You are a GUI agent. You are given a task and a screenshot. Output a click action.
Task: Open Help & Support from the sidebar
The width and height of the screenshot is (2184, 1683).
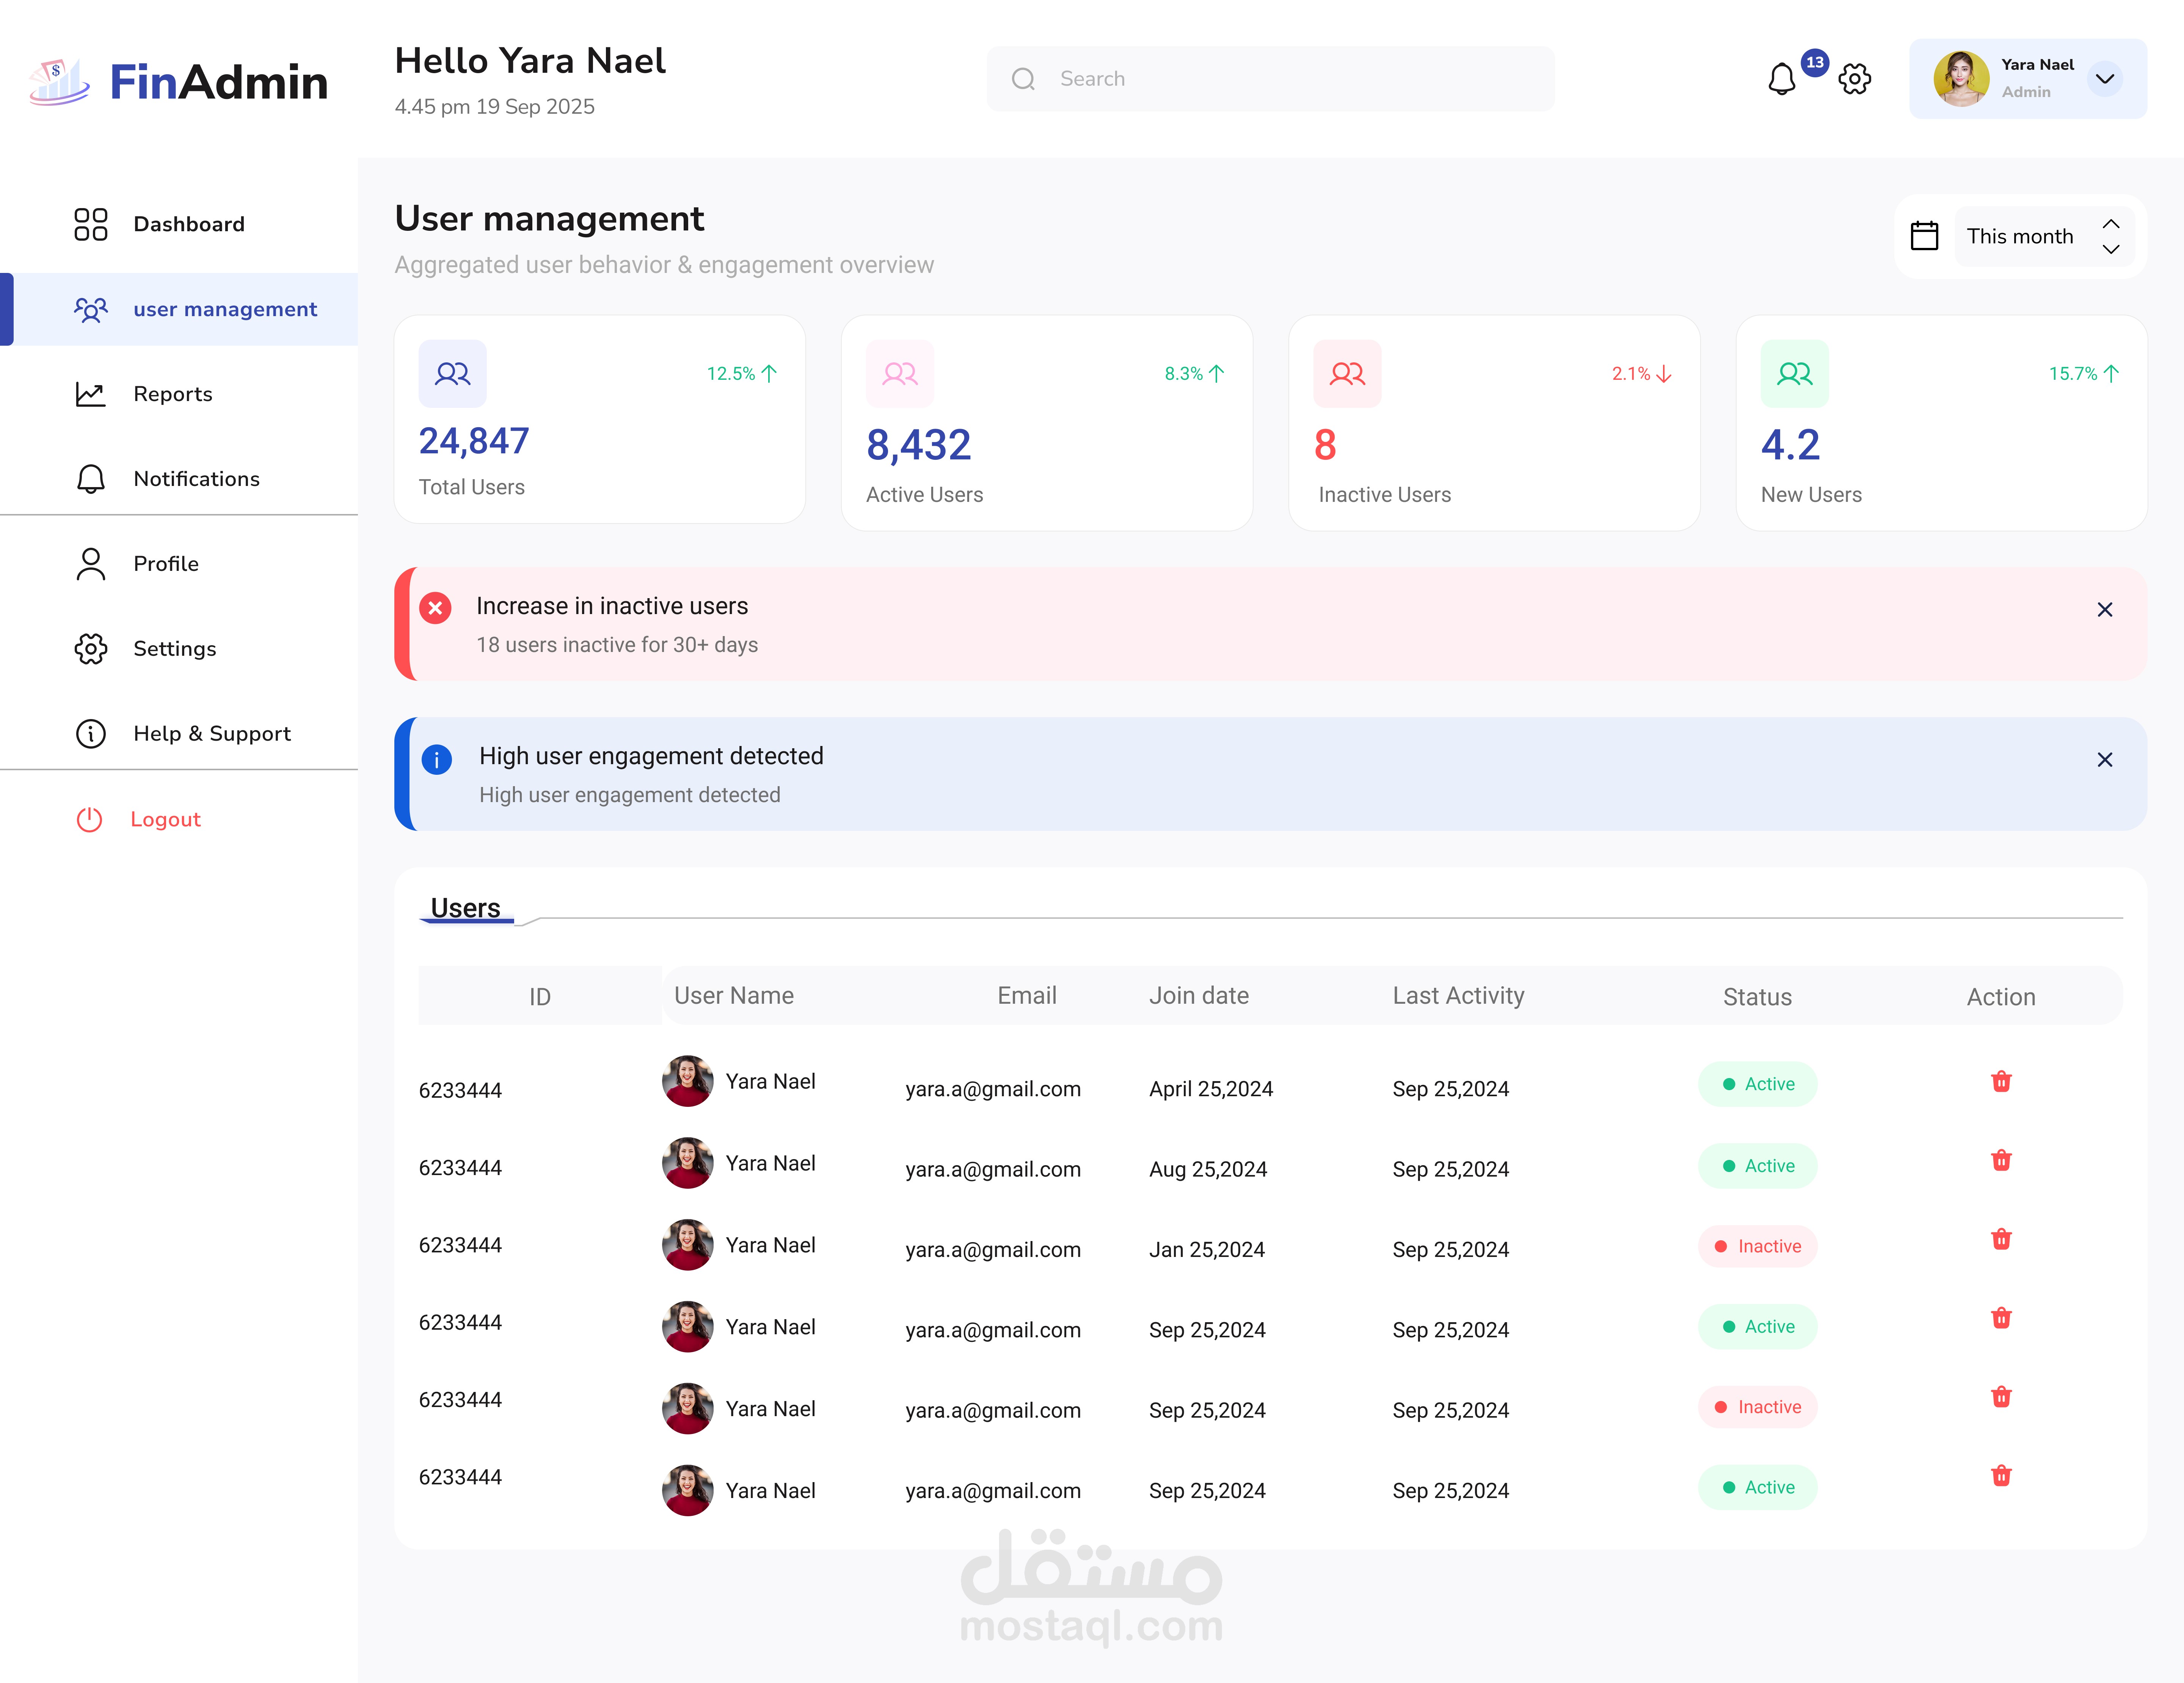pyautogui.click(x=179, y=733)
